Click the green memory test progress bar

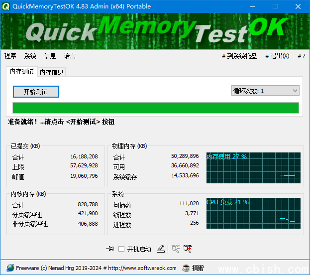pos(155,108)
